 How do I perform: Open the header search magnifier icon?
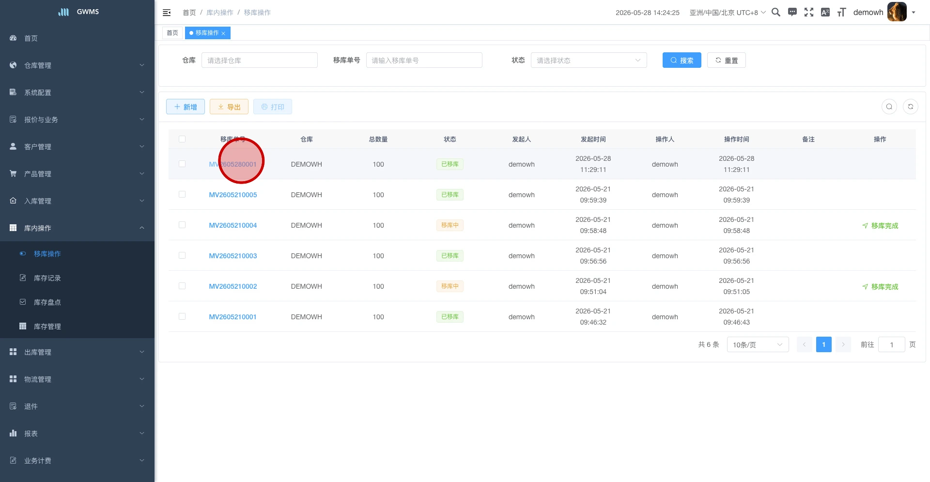[x=776, y=12]
